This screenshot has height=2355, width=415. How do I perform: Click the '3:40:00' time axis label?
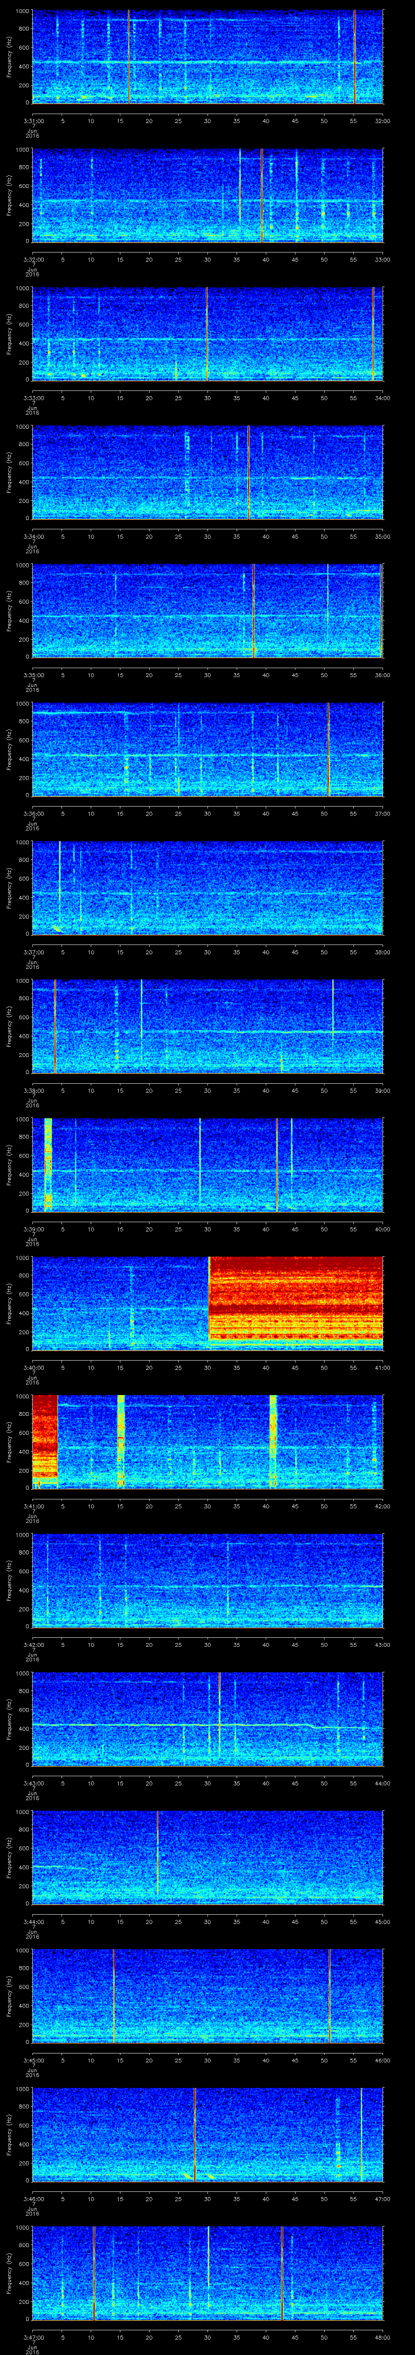tap(33, 1367)
